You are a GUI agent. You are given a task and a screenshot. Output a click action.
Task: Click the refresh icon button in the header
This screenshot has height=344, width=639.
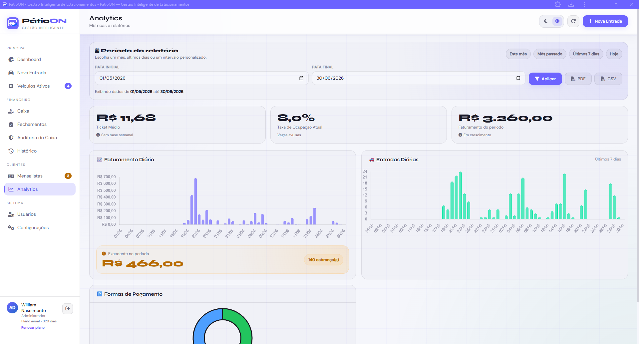point(573,21)
